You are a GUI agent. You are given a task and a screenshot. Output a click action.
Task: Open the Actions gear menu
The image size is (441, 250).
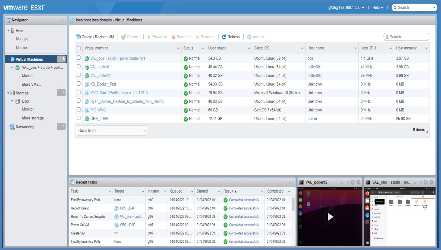(249, 37)
